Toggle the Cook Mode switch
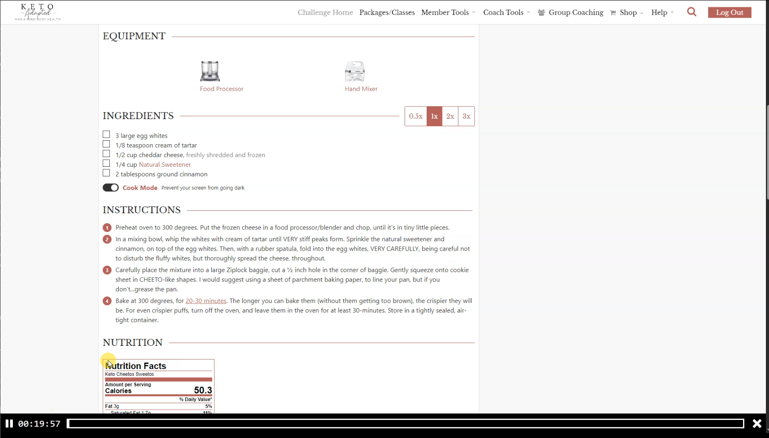This screenshot has width=769, height=438. (111, 187)
